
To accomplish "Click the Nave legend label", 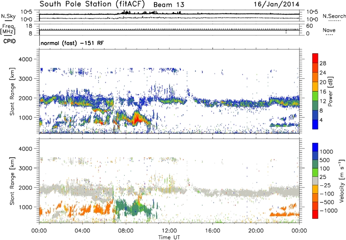I will tap(329, 30).
